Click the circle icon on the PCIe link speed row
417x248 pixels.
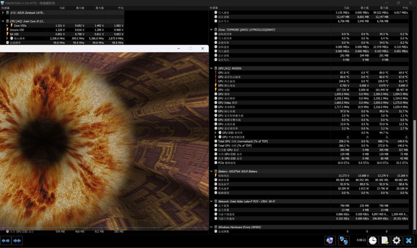point(216,163)
